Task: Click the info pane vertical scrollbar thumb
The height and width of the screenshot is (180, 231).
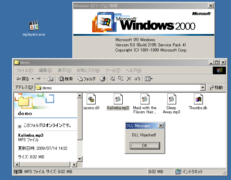Action: (x=80, y=119)
